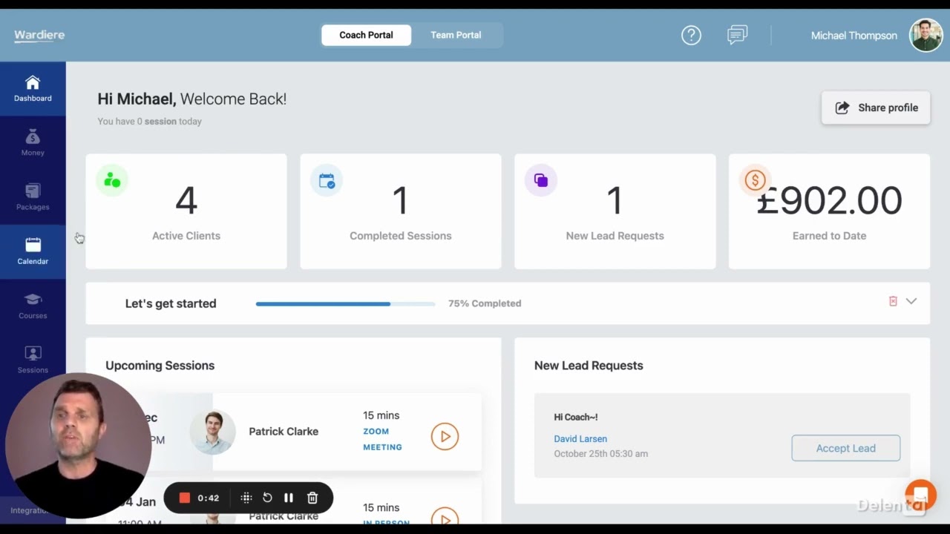Go to the Calendar page
The height and width of the screenshot is (534, 950).
(33, 251)
